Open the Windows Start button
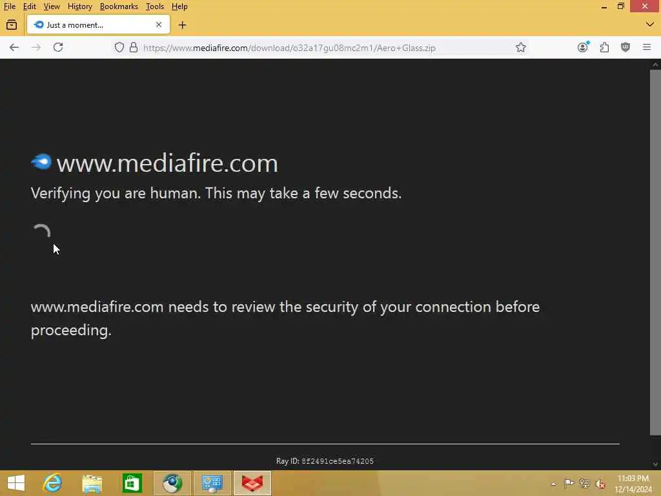Image resolution: width=661 pixels, height=496 pixels. point(16,483)
